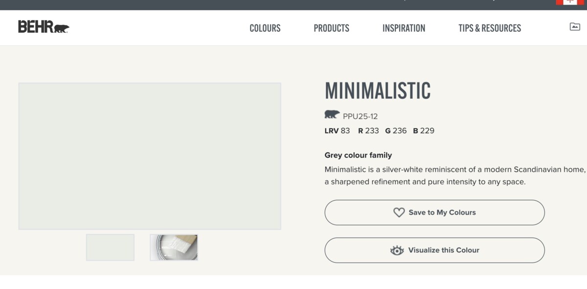Select Tips & Resources in the navigation bar

(490, 28)
